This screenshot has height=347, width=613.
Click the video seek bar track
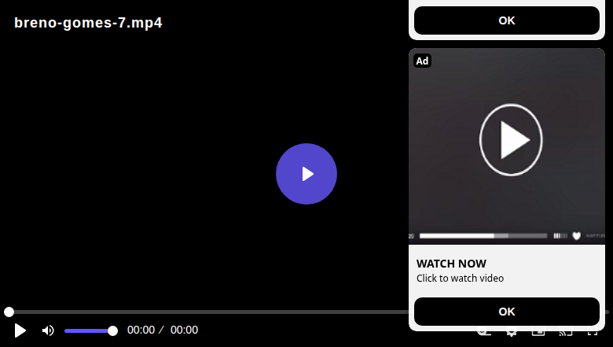209,312
